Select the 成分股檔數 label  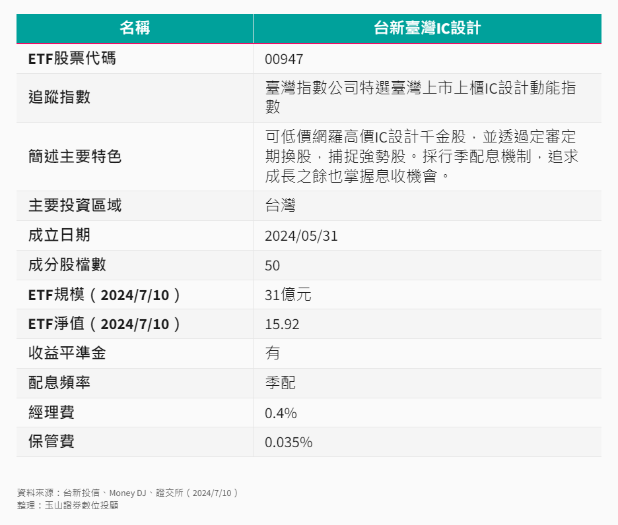tap(67, 264)
